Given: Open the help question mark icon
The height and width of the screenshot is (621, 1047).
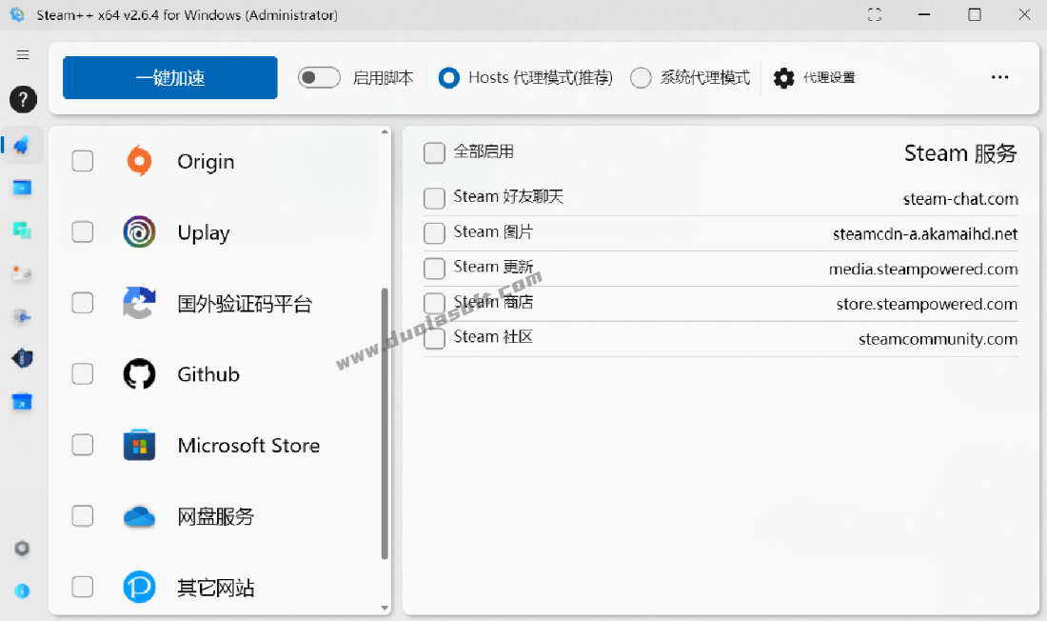Looking at the screenshot, I should (x=23, y=100).
